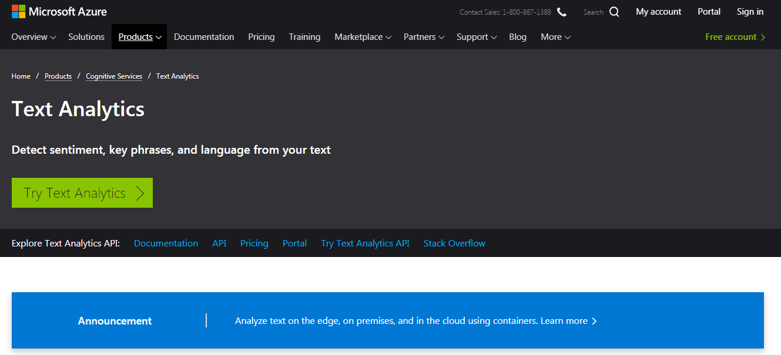781x355 pixels.
Task: Expand the More dropdown menu
Action: (555, 37)
